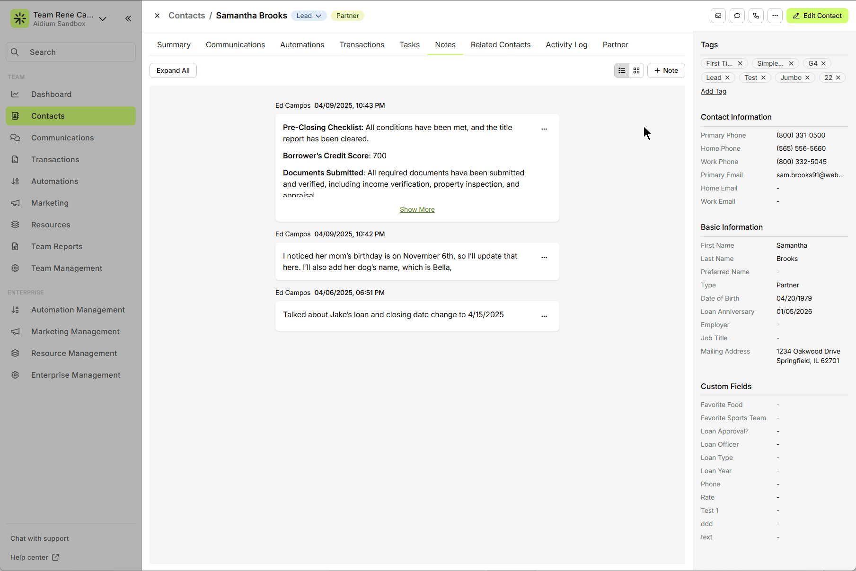Click the Edit Contact button
856x571 pixels.
point(817,16)
